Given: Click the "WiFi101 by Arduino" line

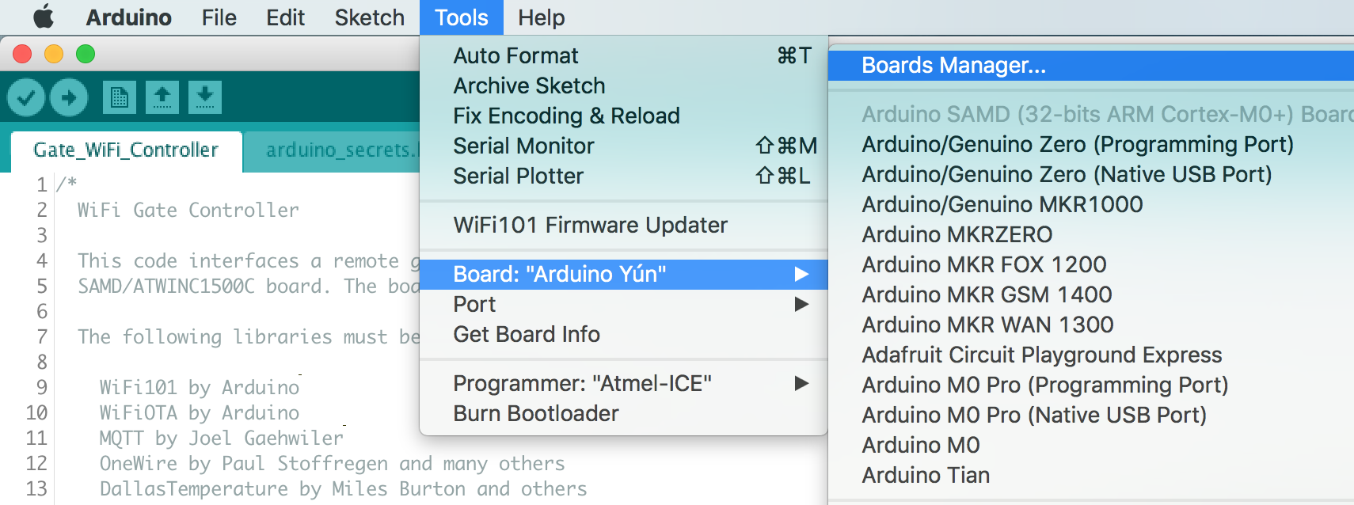Looking at the screenshot, I should [200, 387].
